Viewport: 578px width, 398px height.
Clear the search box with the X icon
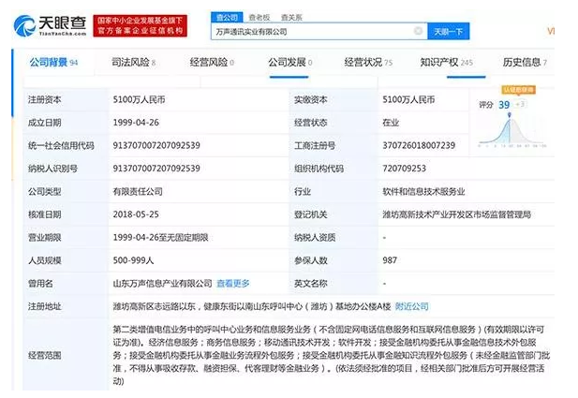(x=418, y=31)
